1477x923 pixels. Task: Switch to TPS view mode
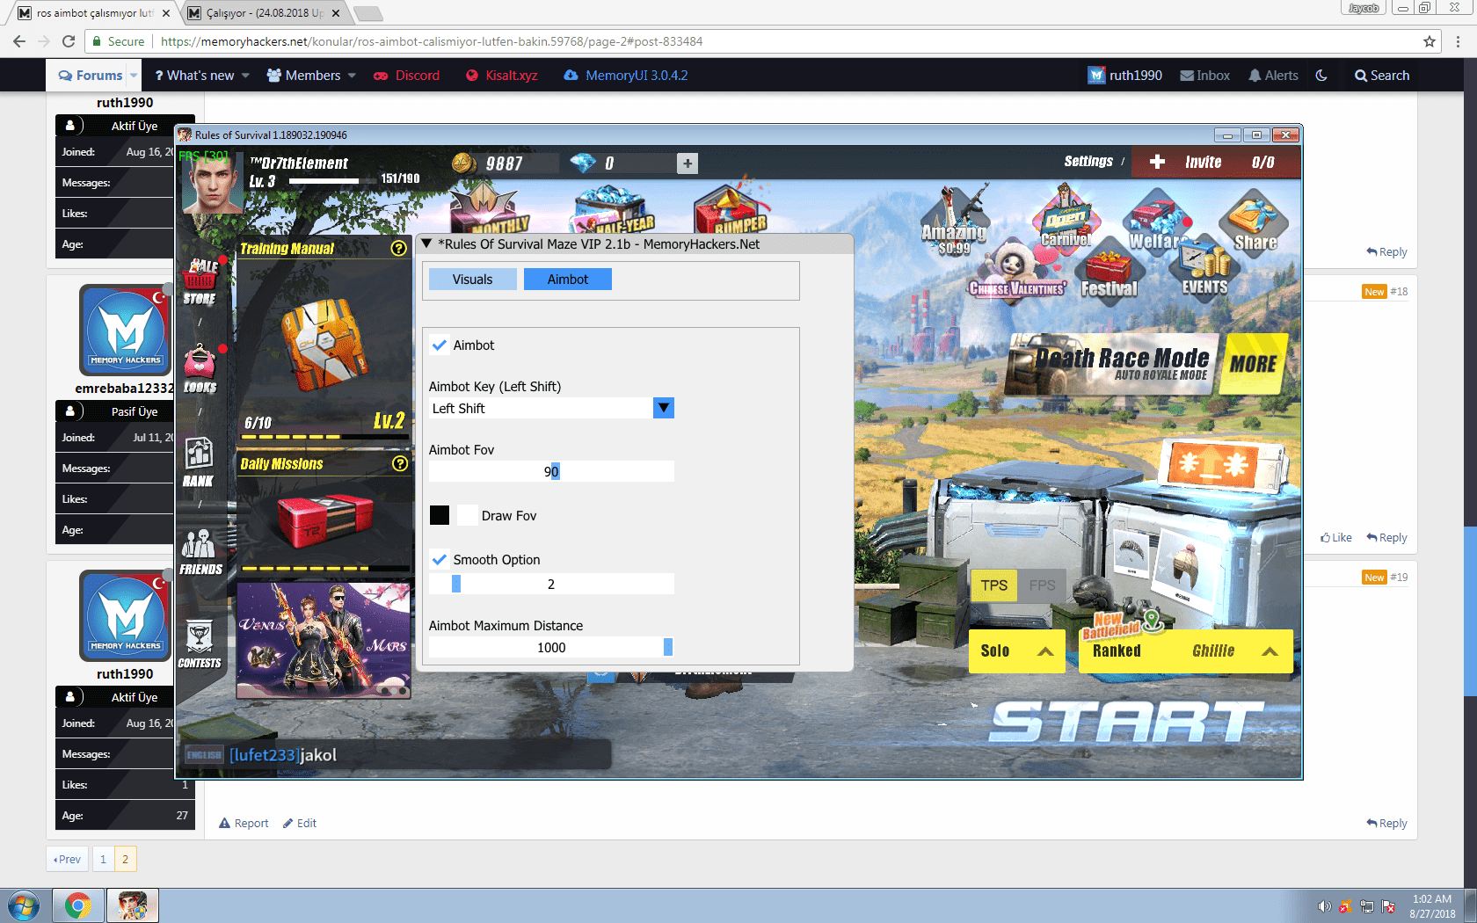click(994, 585)
